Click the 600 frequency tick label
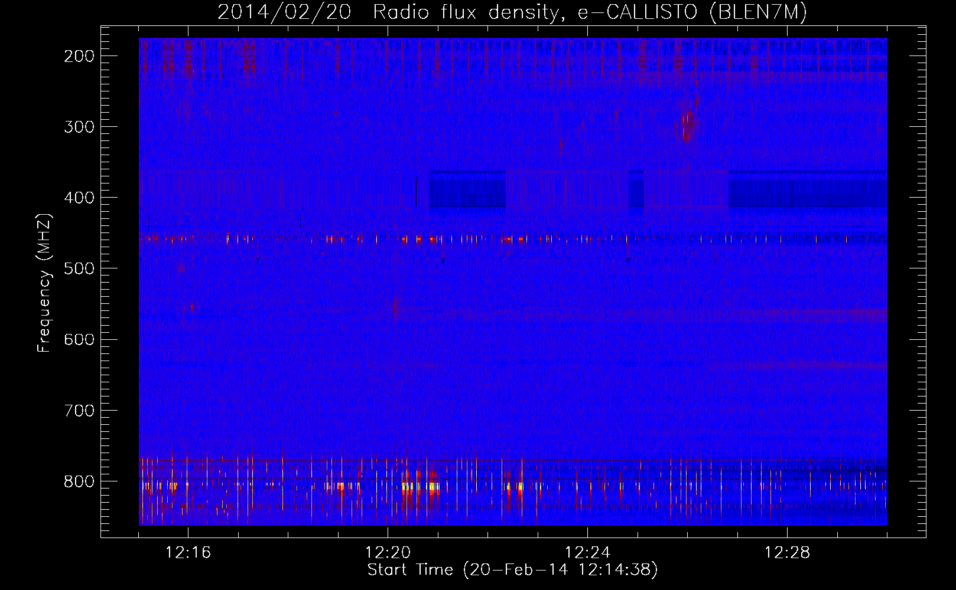Screen dimensions: 956x590 79,339
